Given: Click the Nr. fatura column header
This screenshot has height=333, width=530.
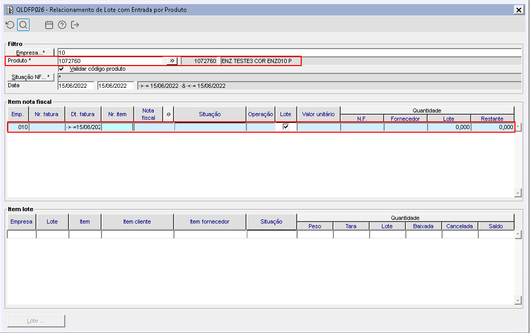Looking at the screenshot, I should (x=47, y=114).
